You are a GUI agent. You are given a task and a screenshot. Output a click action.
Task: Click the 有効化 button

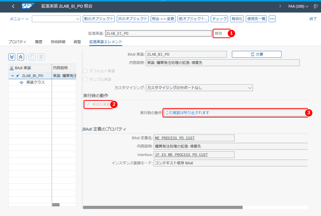237,19
